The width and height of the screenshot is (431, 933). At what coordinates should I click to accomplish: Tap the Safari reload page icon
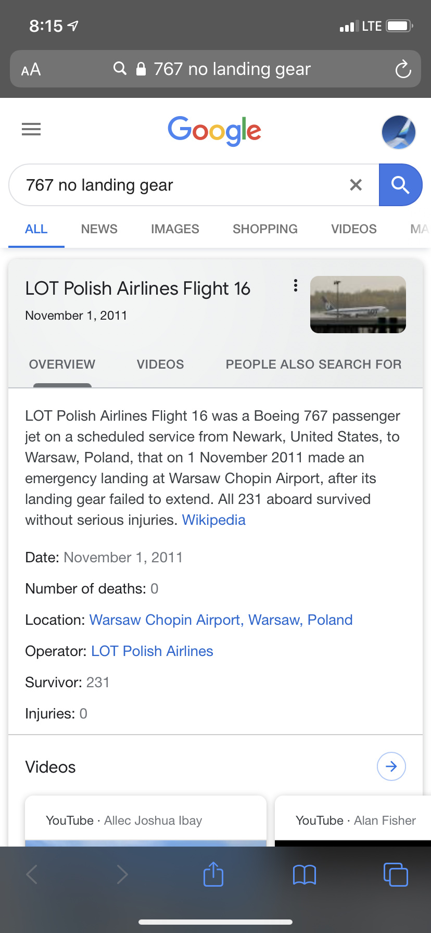pyautogui.click(x=403, y=69)
